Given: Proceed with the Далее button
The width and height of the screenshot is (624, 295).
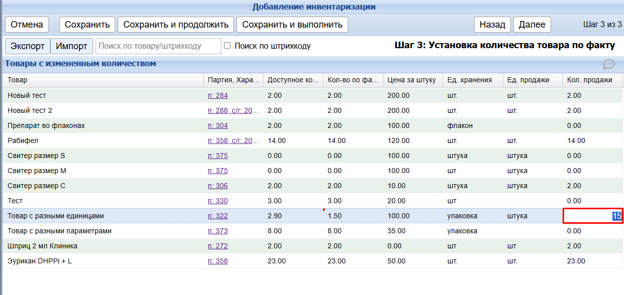Looking at the screenshot, I should tap(532, 25).
